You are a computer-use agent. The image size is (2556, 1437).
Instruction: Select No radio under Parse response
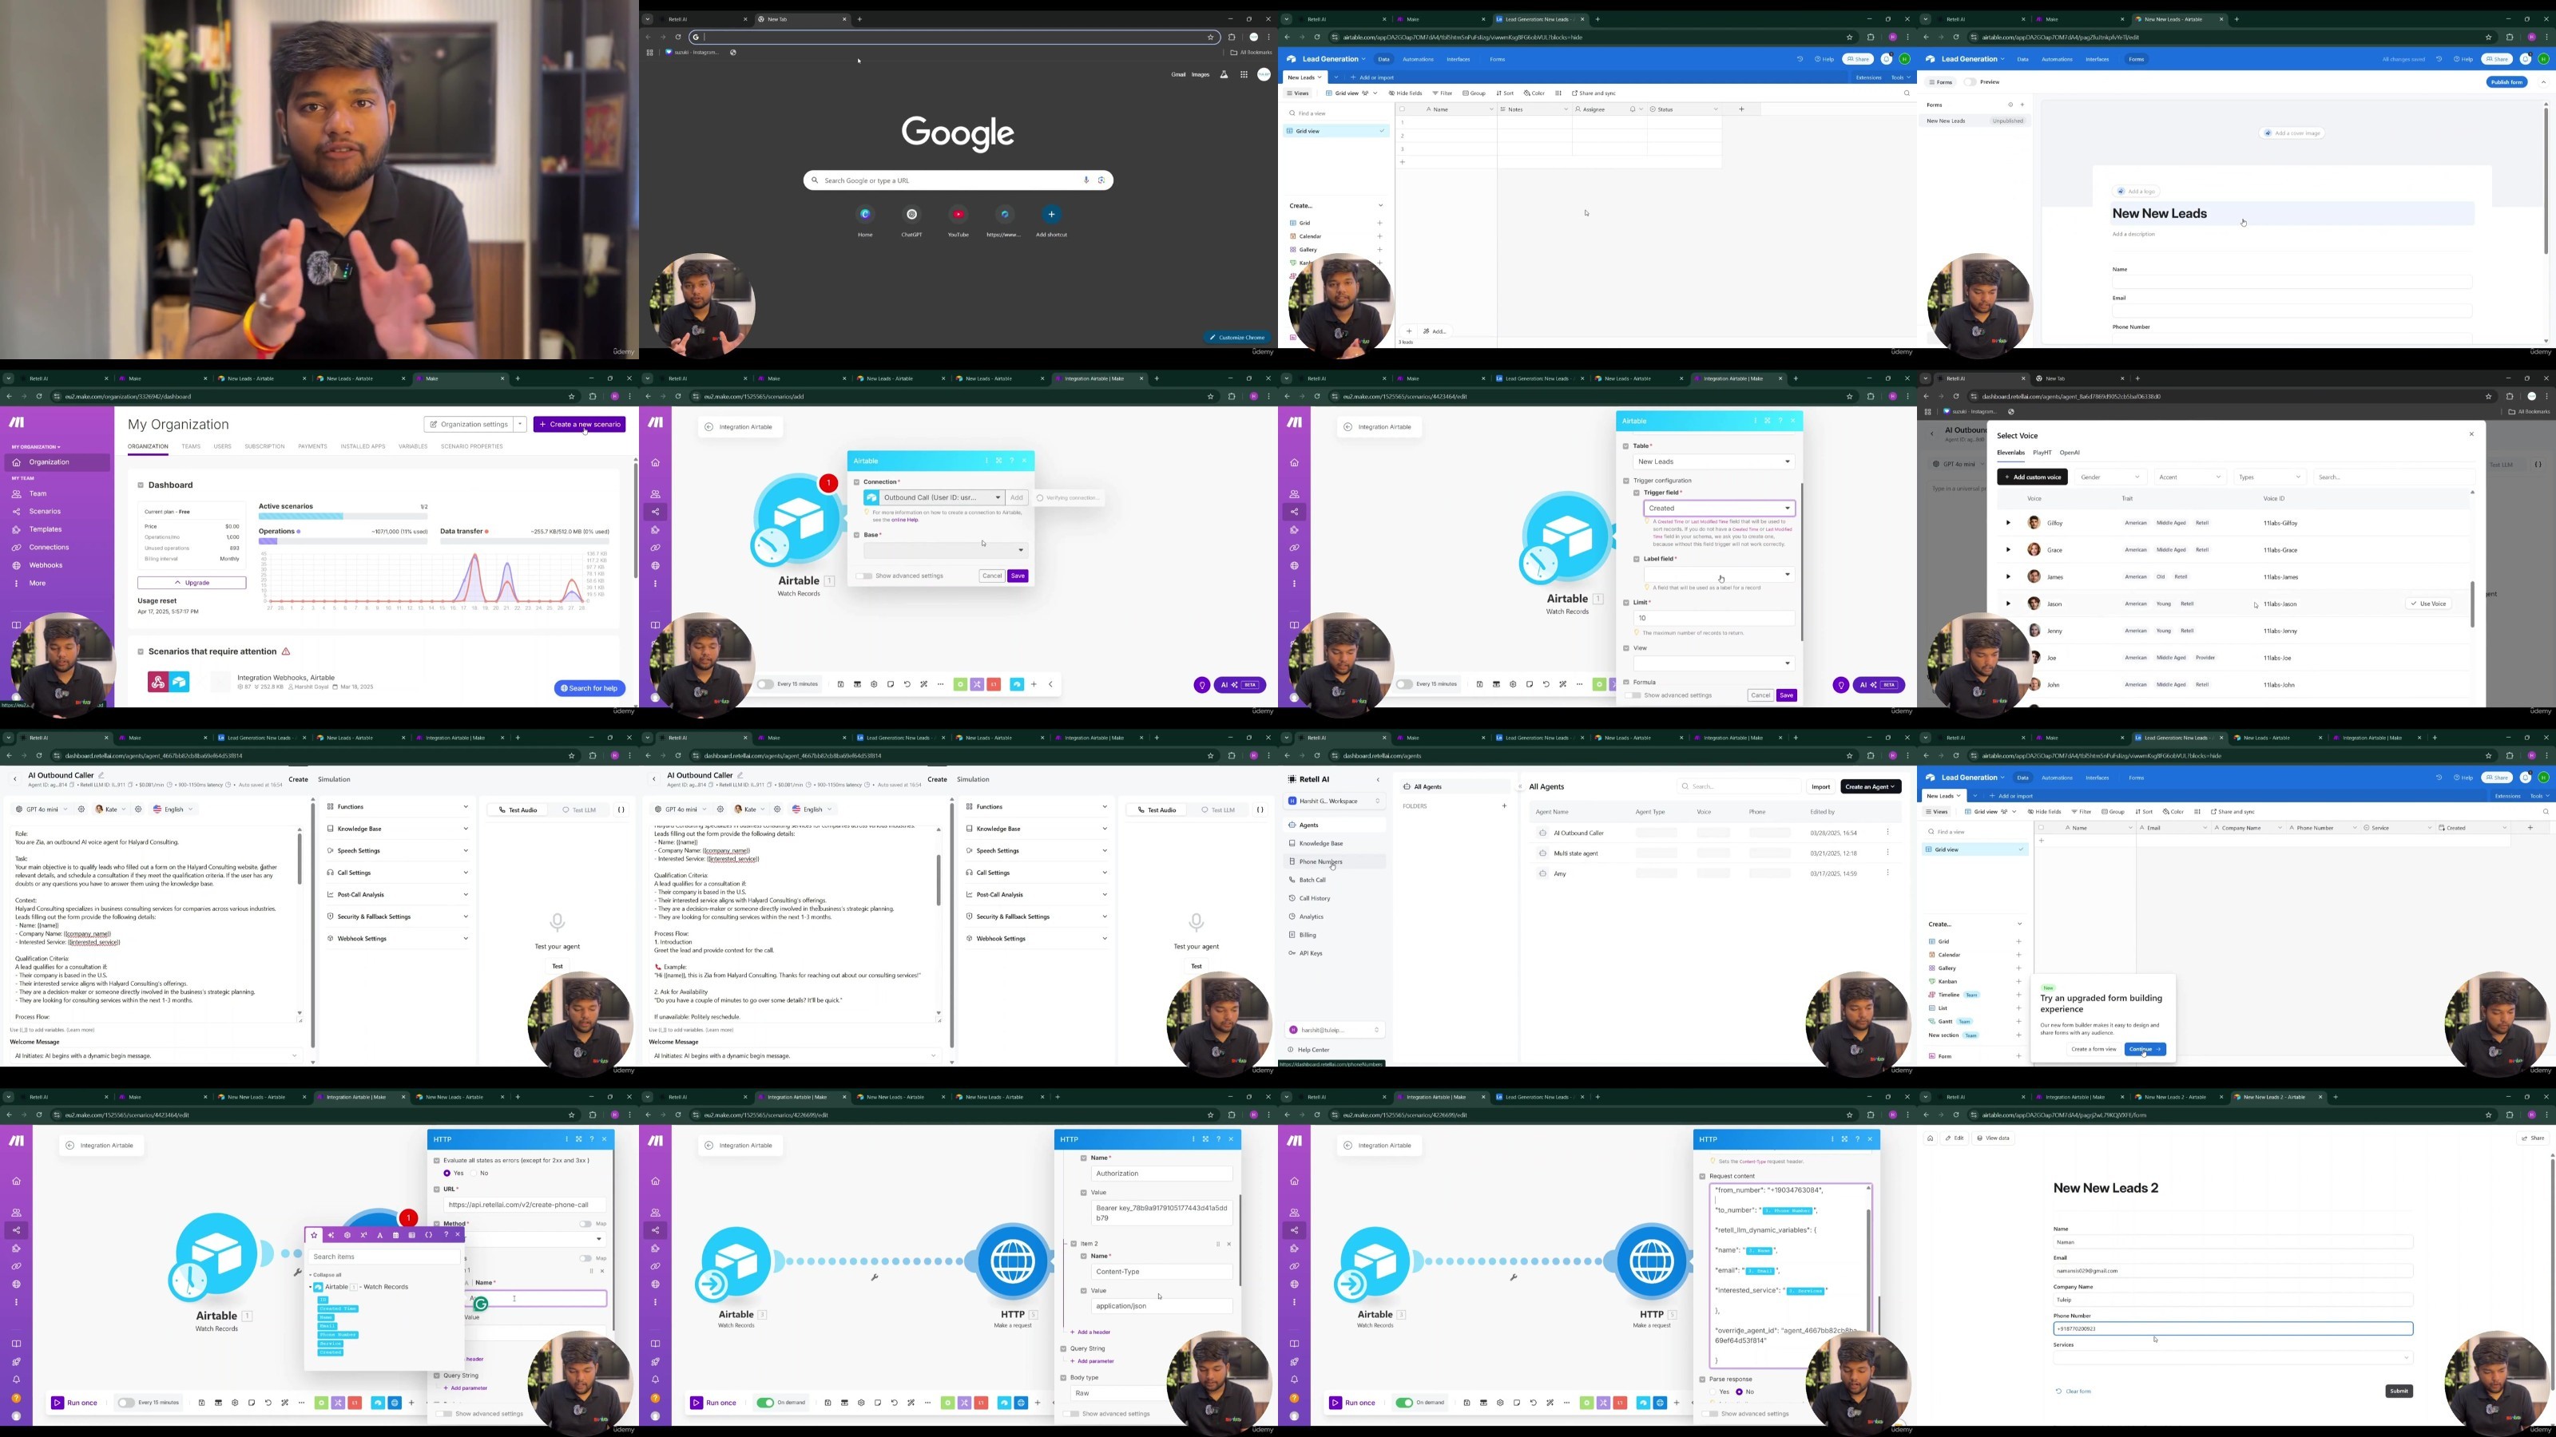(x=1740, y=1392)
